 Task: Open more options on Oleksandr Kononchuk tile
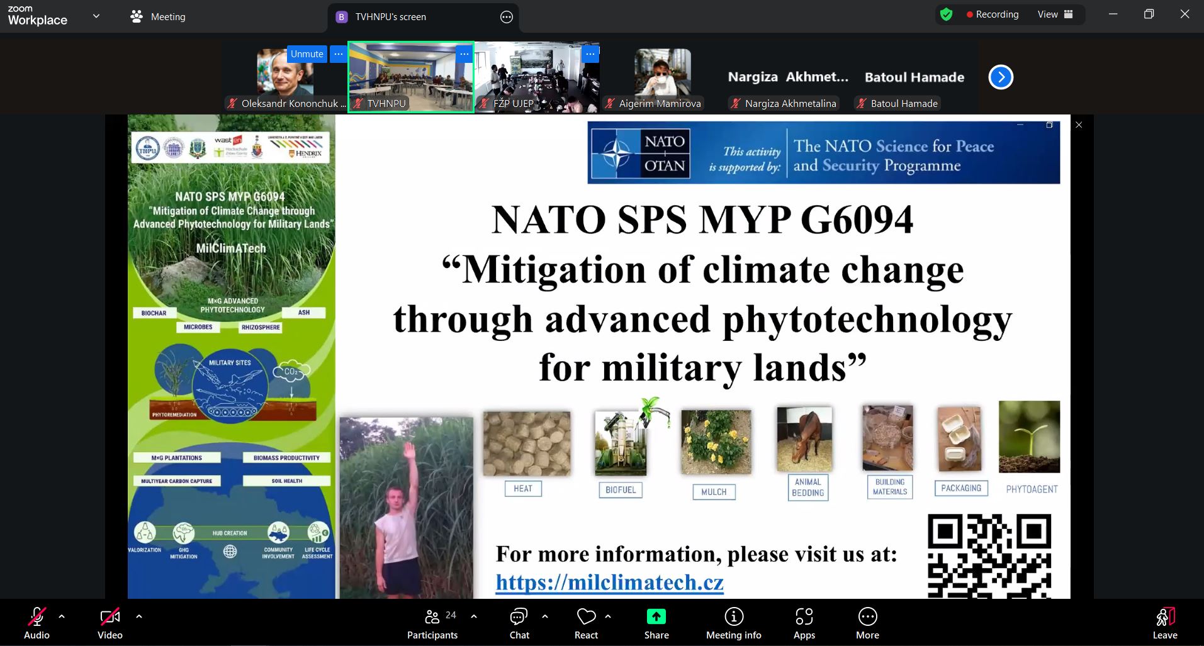[339, 54]
